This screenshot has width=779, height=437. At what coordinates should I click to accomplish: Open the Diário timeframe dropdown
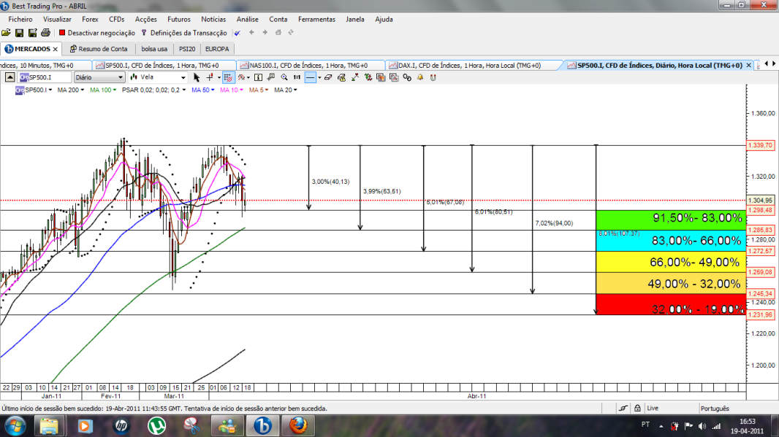point(99,77)
